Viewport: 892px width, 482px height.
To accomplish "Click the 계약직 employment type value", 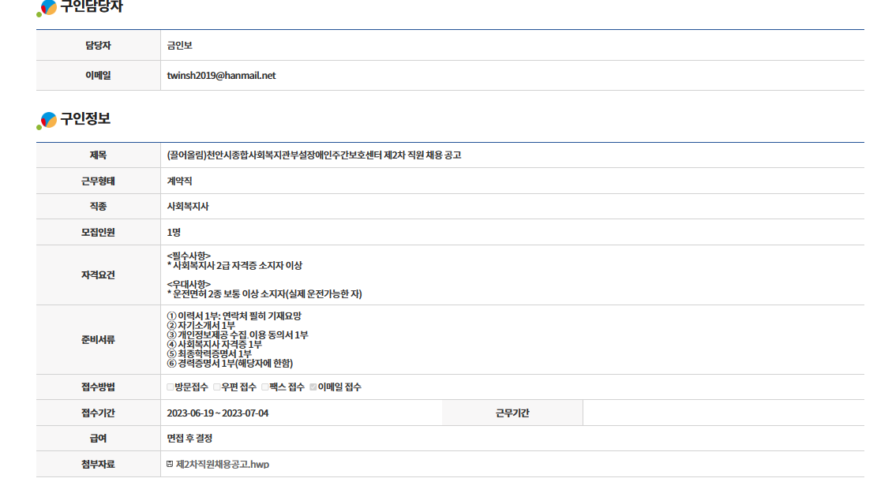I will (x=179, y=181).
